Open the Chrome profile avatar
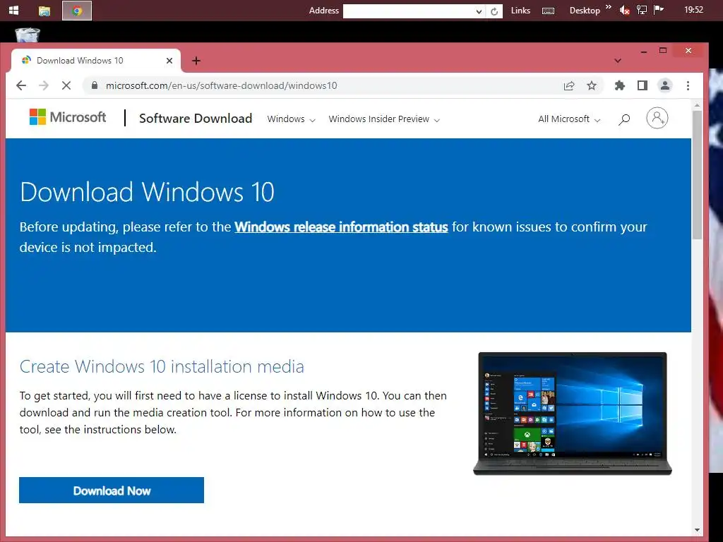 coord(665,85)
